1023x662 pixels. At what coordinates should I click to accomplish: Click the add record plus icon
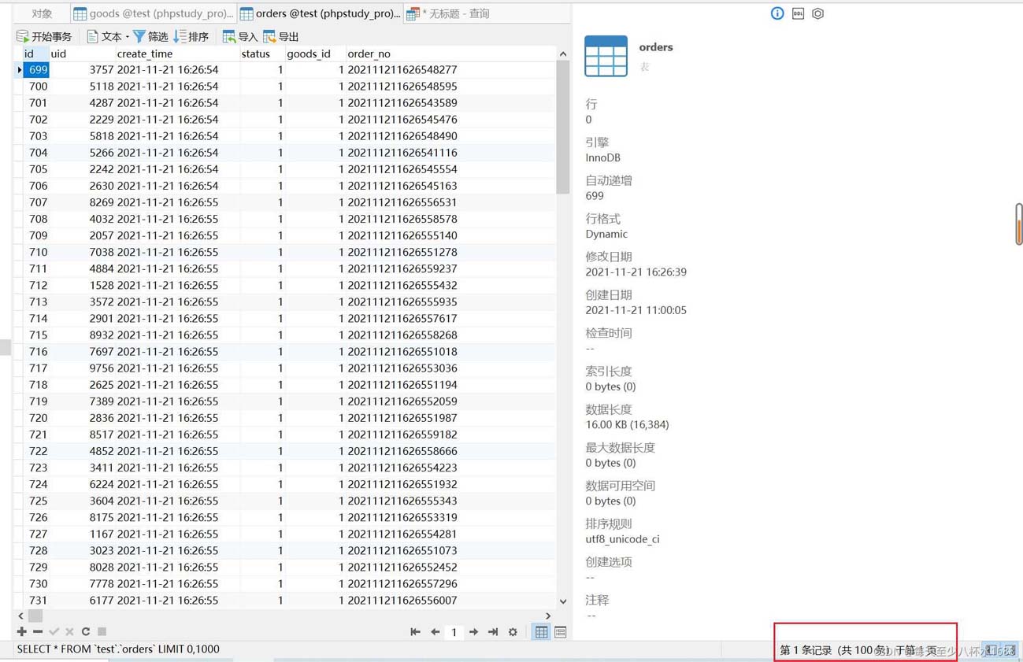click(x=21, y=631)
